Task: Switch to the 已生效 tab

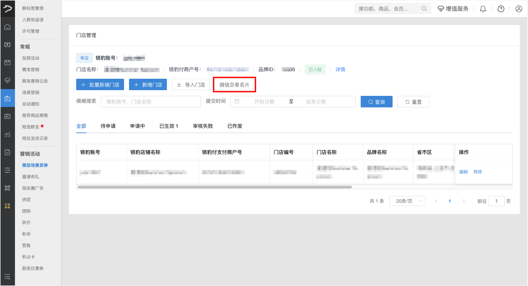Action: 169,126
